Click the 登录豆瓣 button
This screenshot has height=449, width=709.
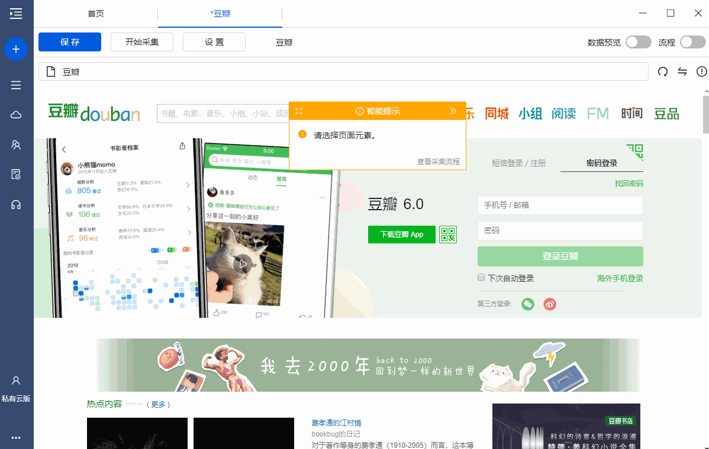point(560,256)
